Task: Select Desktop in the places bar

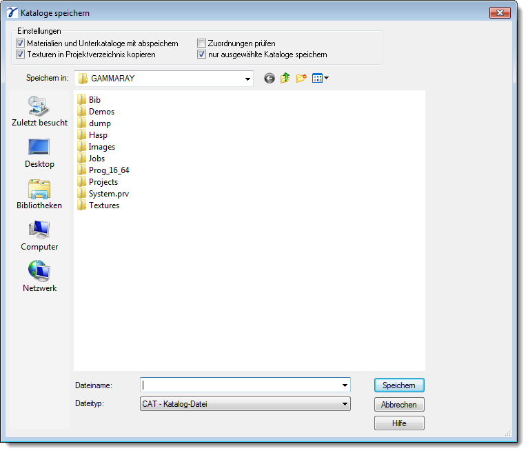Action: (39, 153)
